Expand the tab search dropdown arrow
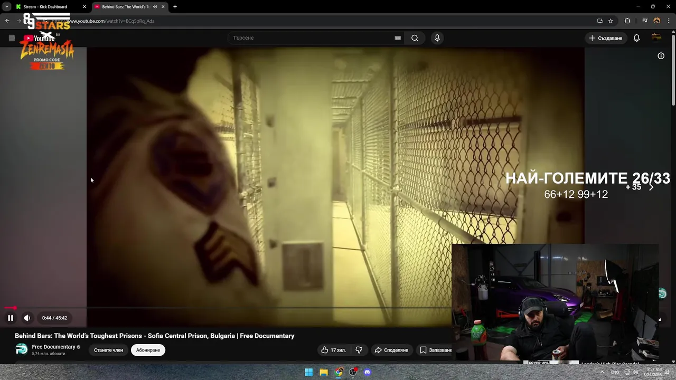676x380 pixels. pos(6,7)
